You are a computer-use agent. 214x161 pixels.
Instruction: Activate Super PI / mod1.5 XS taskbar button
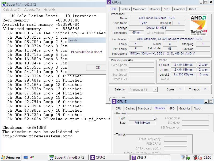pos(68,158)
